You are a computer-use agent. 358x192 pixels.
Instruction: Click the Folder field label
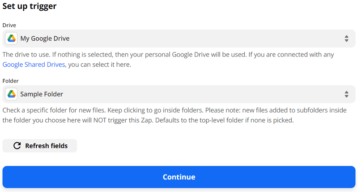pos(11,80)
